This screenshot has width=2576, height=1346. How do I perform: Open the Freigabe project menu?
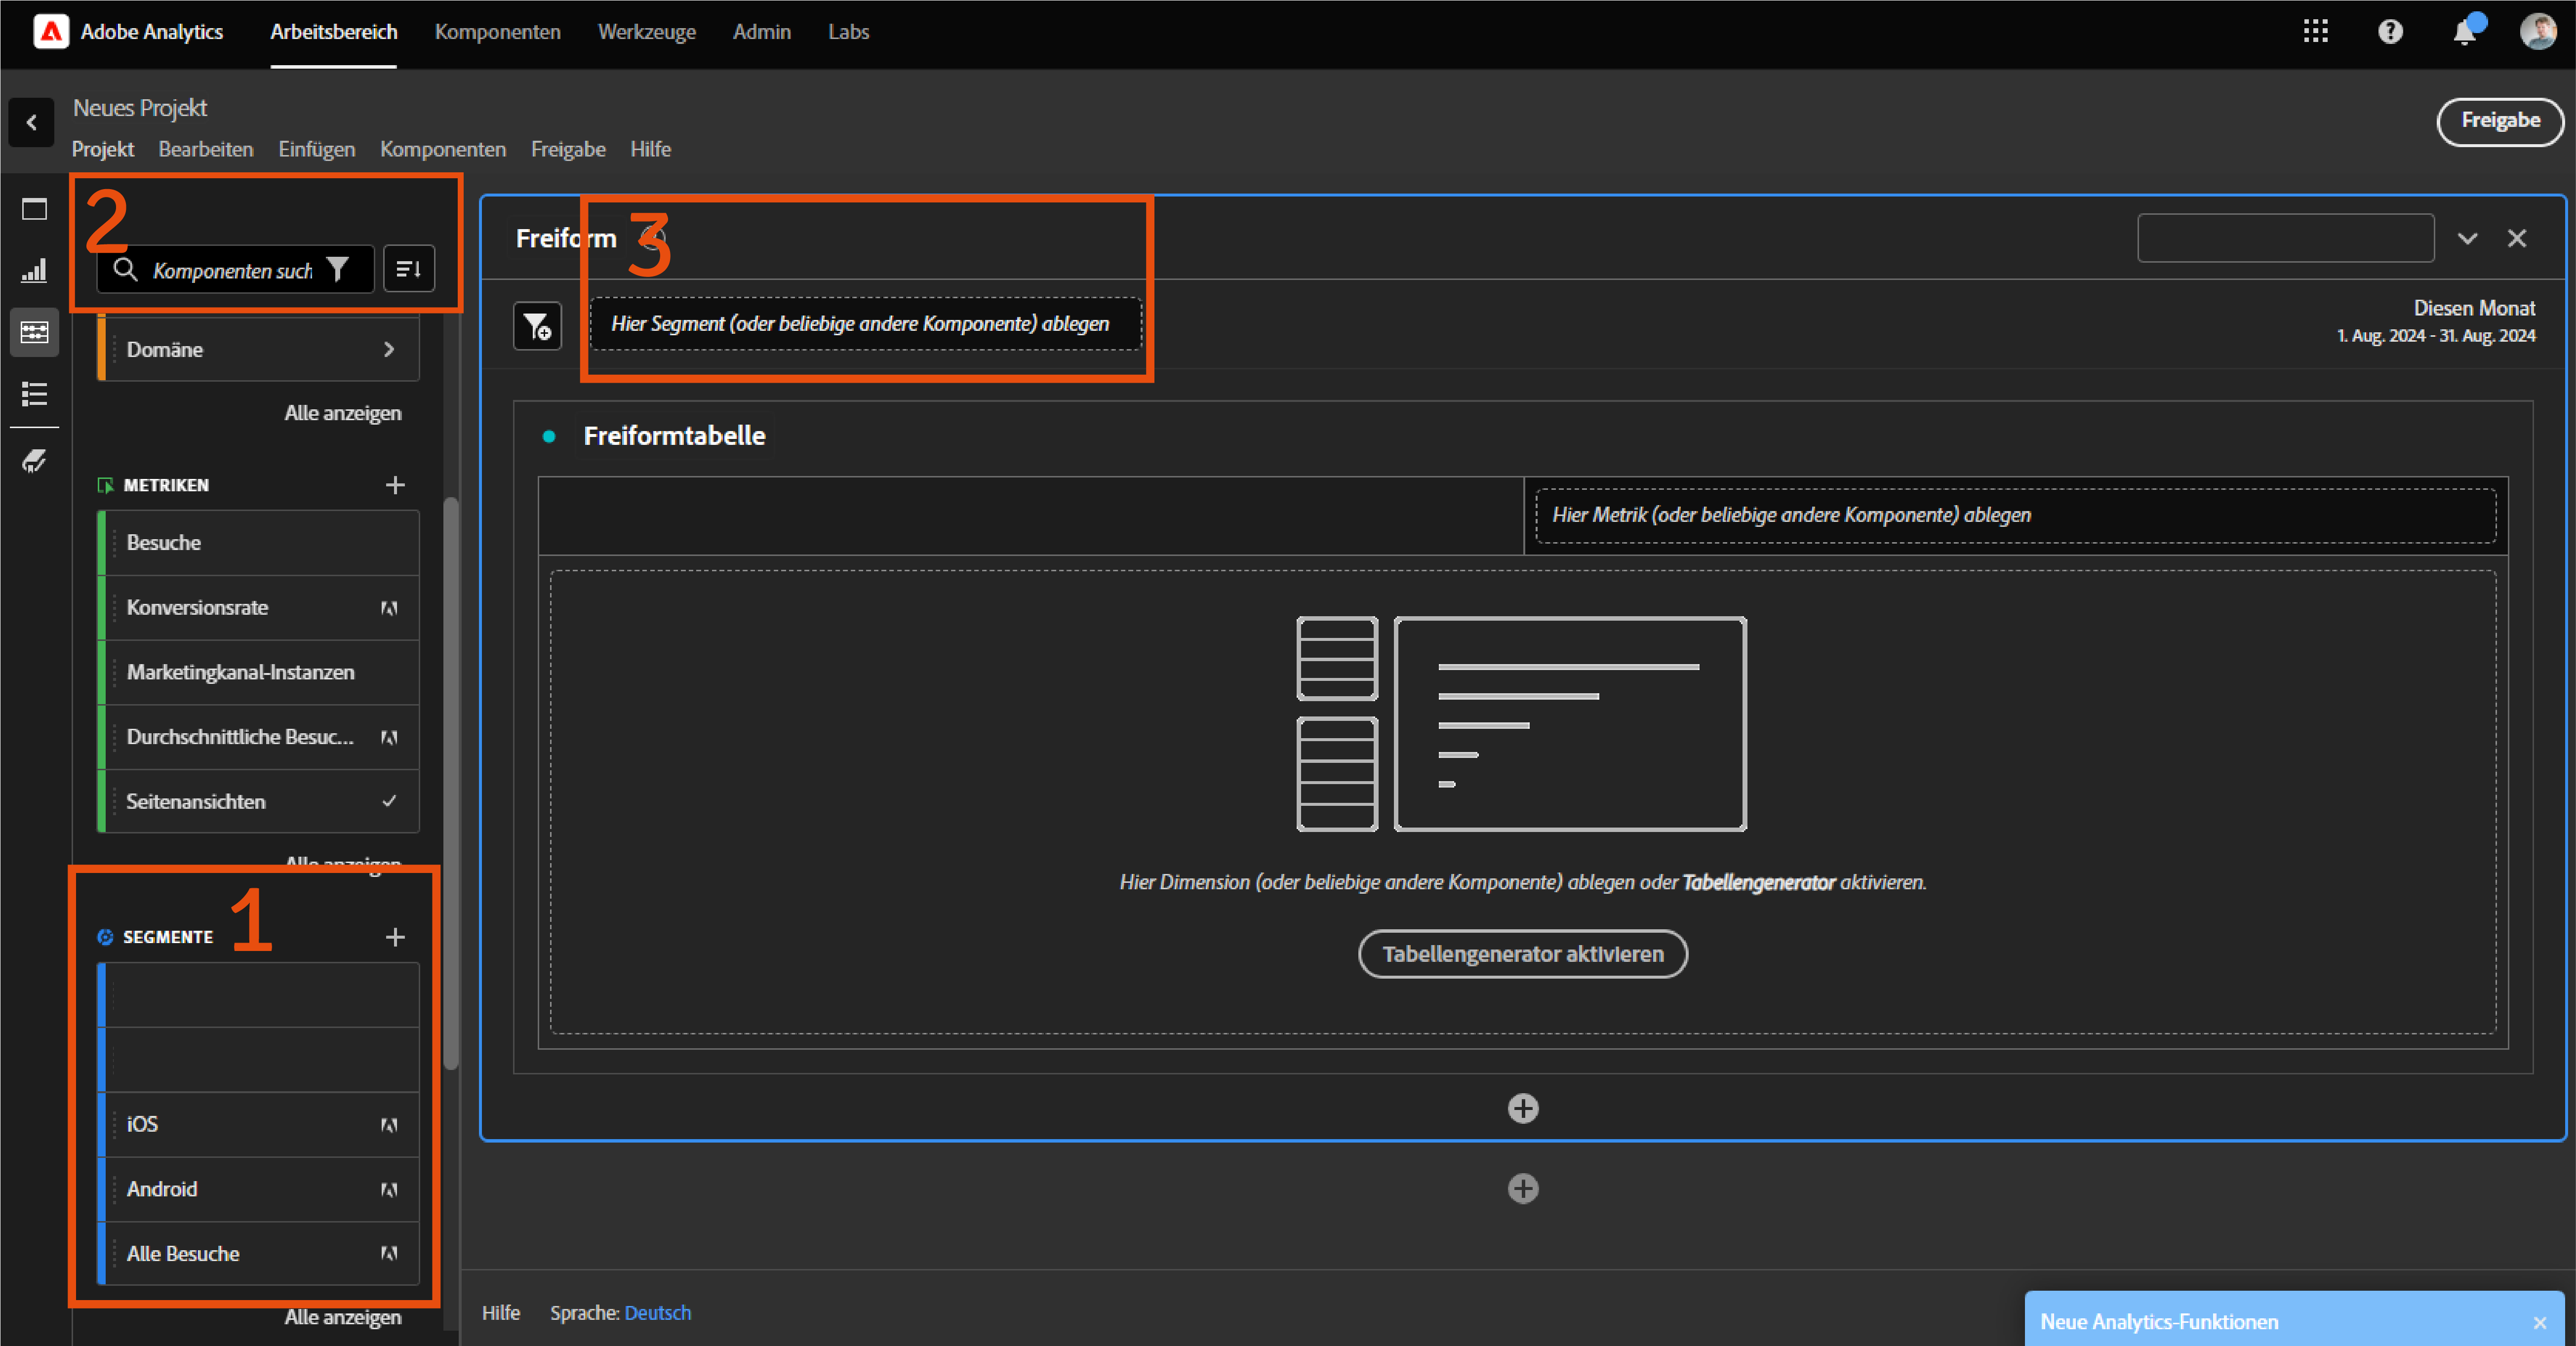click(568, 149)
